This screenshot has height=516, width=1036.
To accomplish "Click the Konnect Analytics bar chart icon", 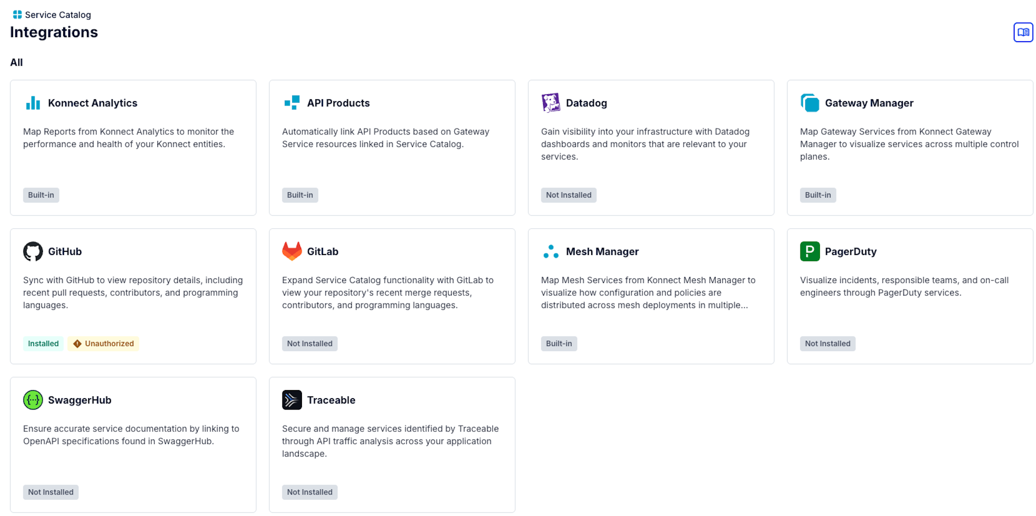I will (x=33, y=103).
